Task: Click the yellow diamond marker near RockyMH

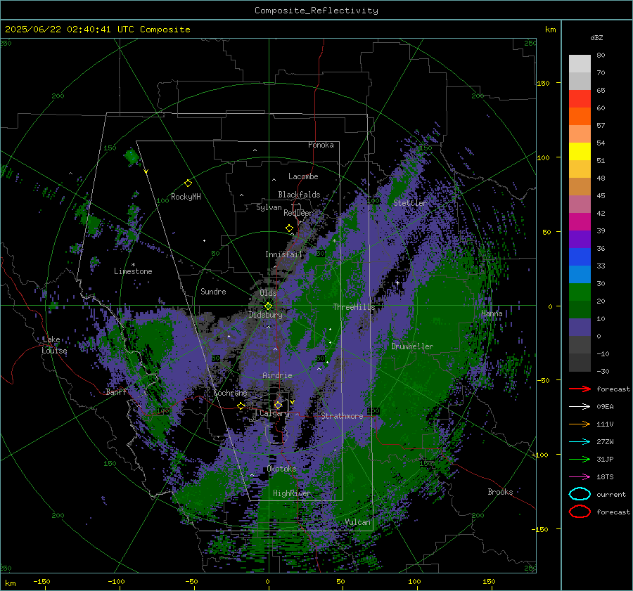Action: click(x=188, y=183)
